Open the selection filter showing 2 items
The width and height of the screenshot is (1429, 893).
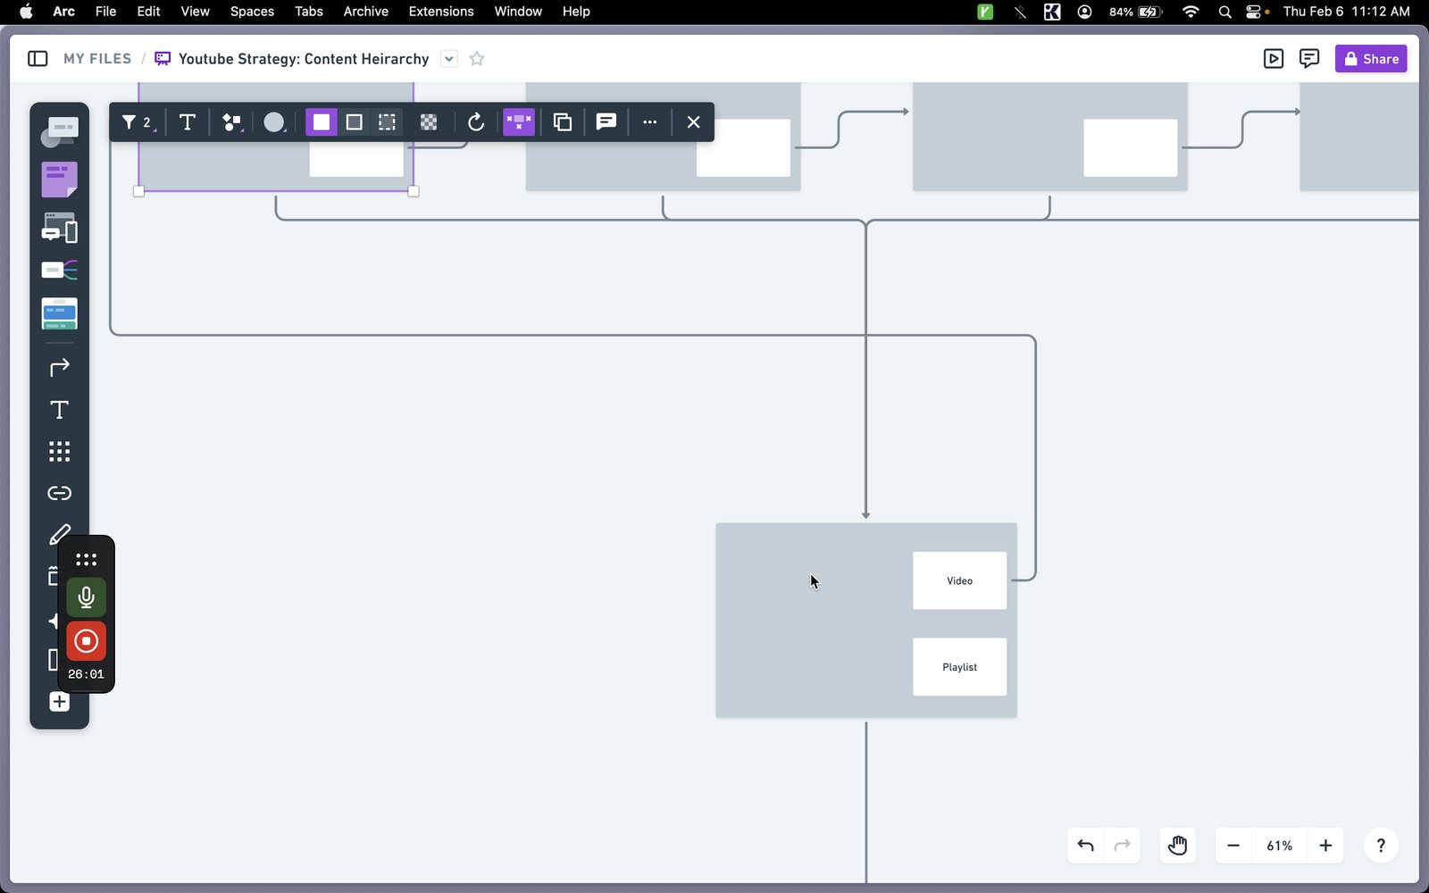(137, 122)
